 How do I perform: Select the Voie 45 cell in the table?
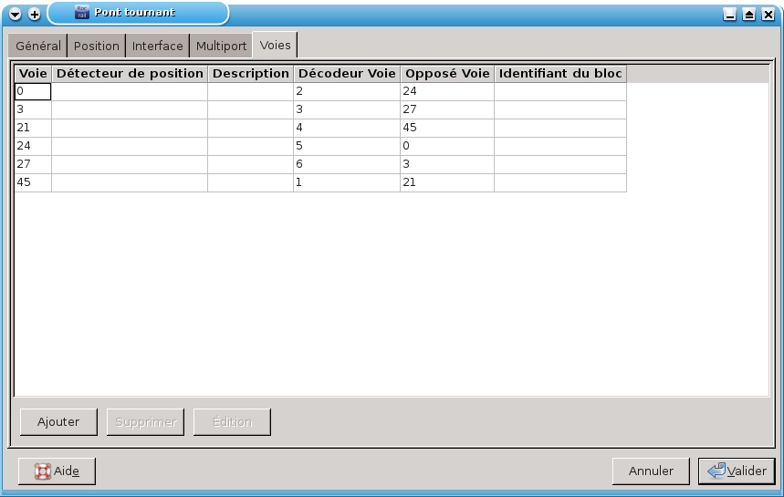coord(33,182)
